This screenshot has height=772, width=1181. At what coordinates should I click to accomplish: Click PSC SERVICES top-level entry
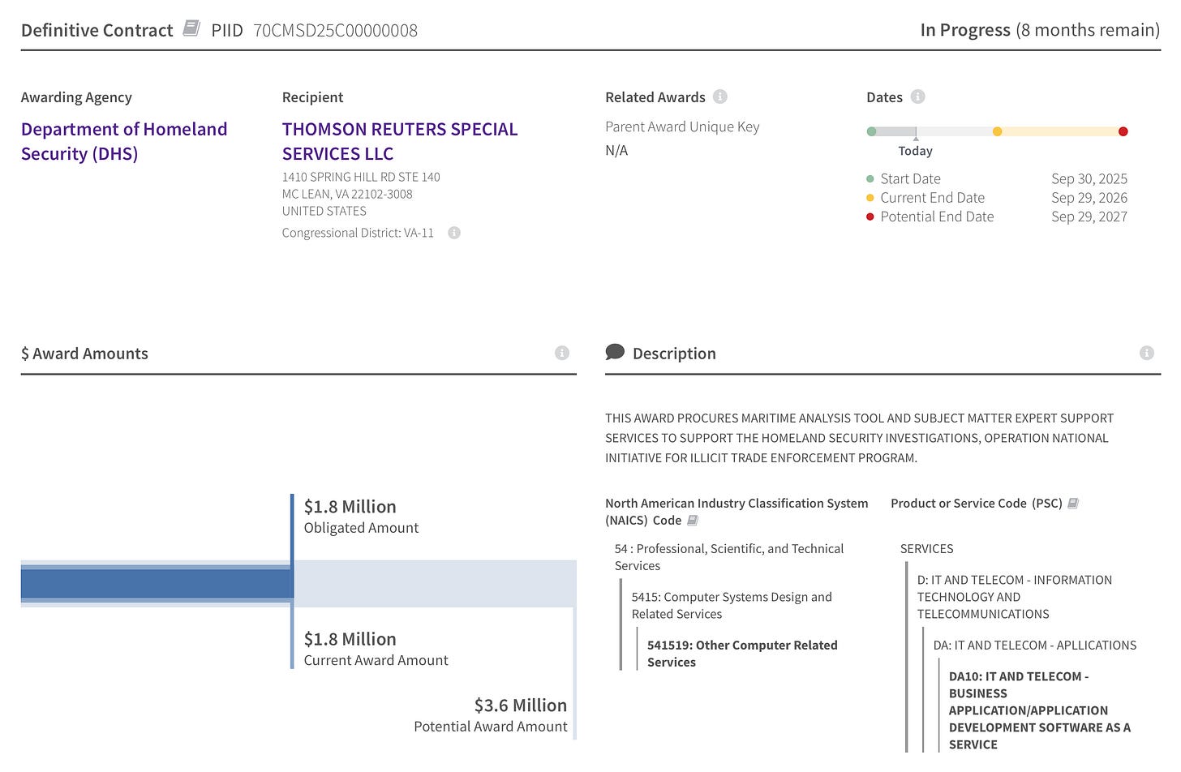(926, 549)
